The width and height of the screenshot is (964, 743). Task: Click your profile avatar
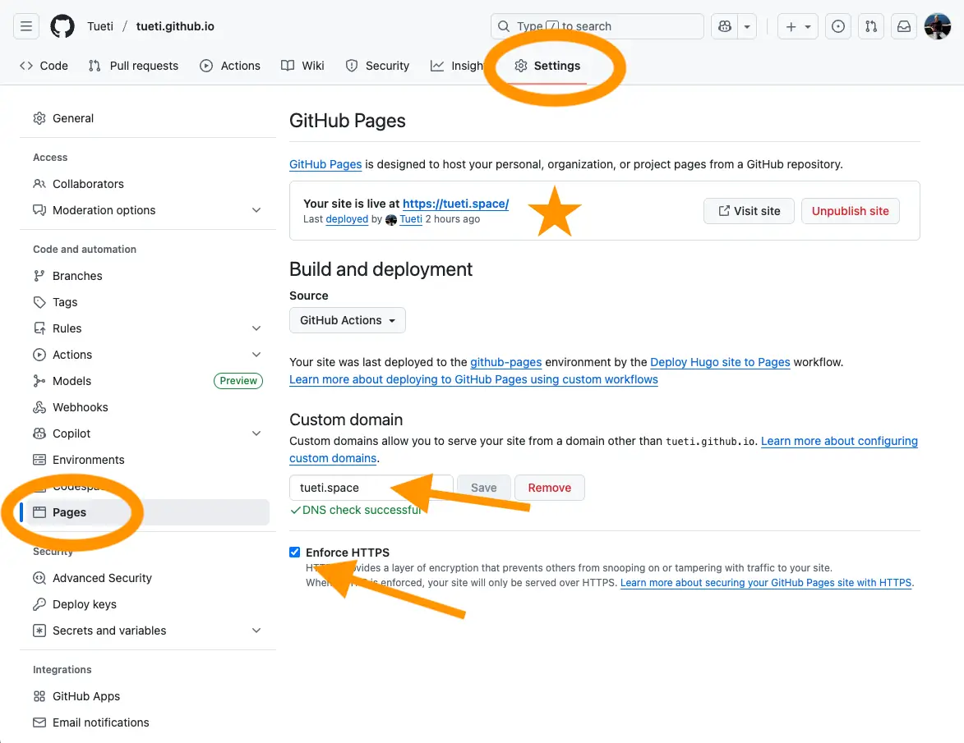click(937, 25)
